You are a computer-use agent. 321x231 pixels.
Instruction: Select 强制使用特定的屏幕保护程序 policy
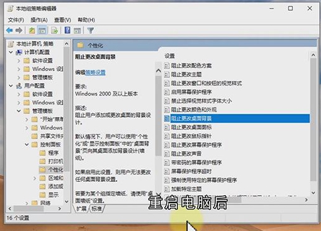[x=204, y=180]
